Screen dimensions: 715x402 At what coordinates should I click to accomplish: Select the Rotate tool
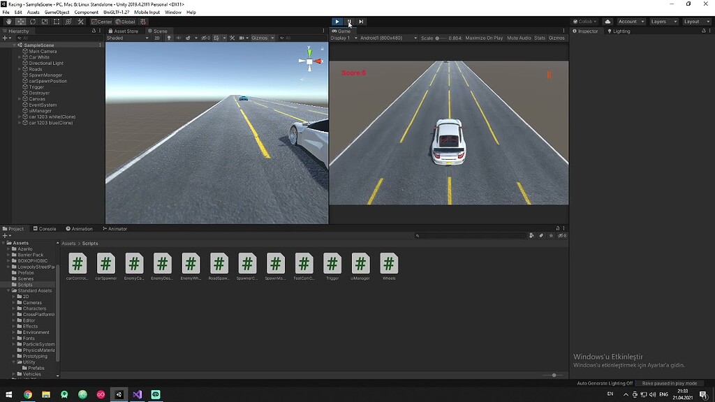click(31, 22)
